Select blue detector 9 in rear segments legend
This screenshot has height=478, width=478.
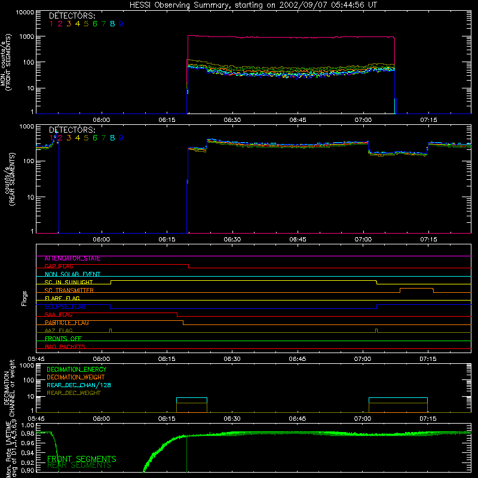121,138
